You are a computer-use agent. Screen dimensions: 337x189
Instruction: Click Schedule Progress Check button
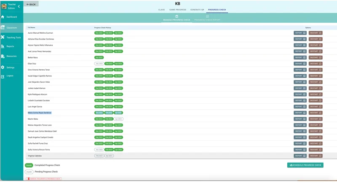pyautogui.click(x=305, y=165)
